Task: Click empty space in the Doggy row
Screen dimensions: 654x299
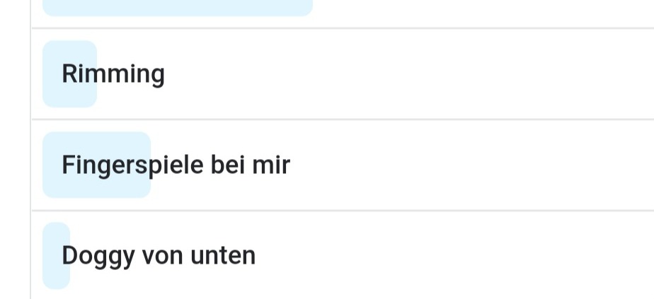Action: pos(454,255)
